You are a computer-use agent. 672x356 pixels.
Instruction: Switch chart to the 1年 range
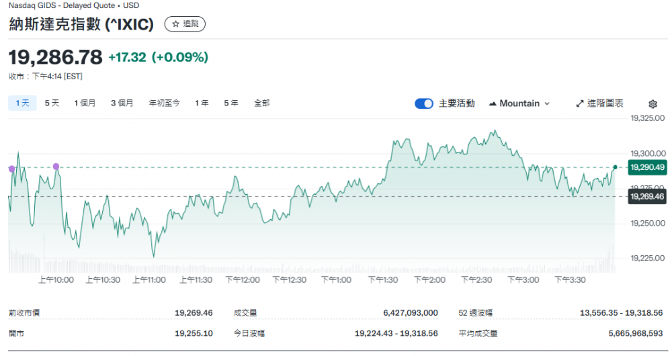(202, 103)
